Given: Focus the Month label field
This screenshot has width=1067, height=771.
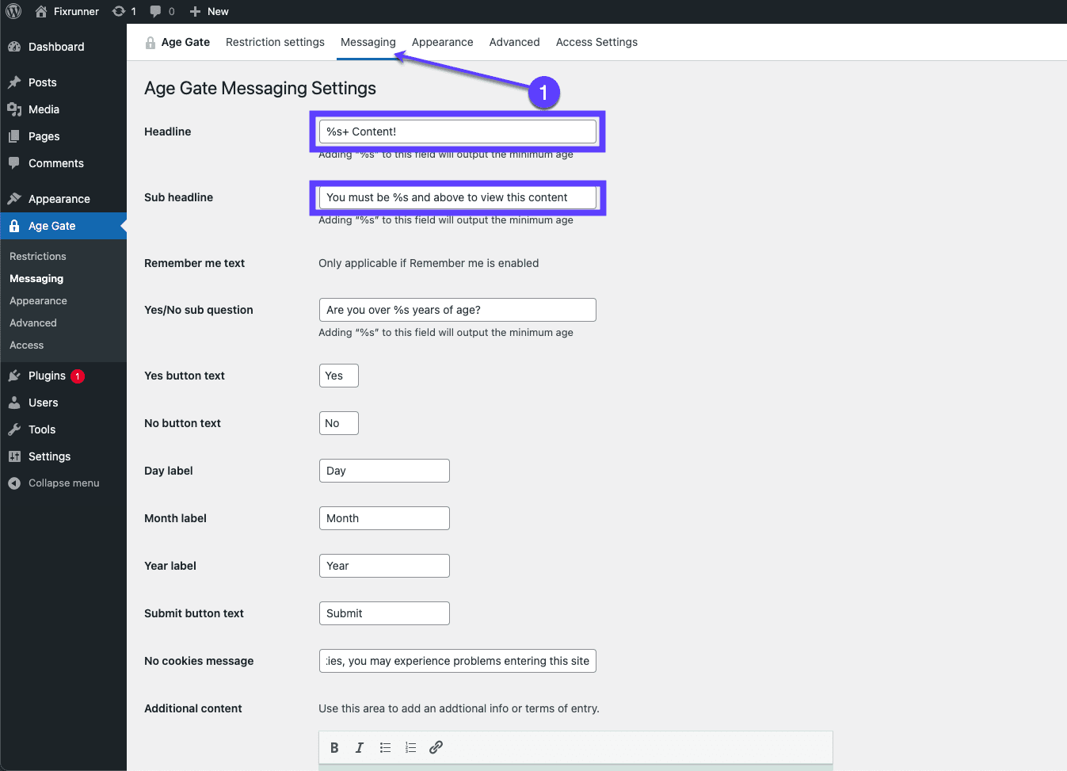Looking at the screenshot, I should [x=384, y=518].
